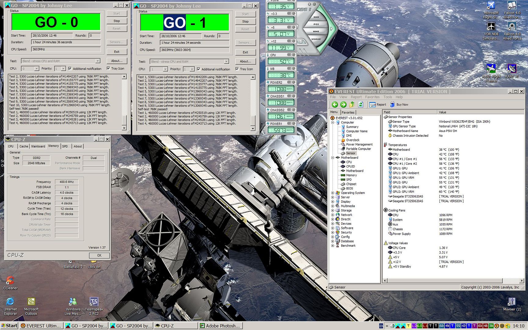Open Tools menu in EVEREST

click(387, 97)
